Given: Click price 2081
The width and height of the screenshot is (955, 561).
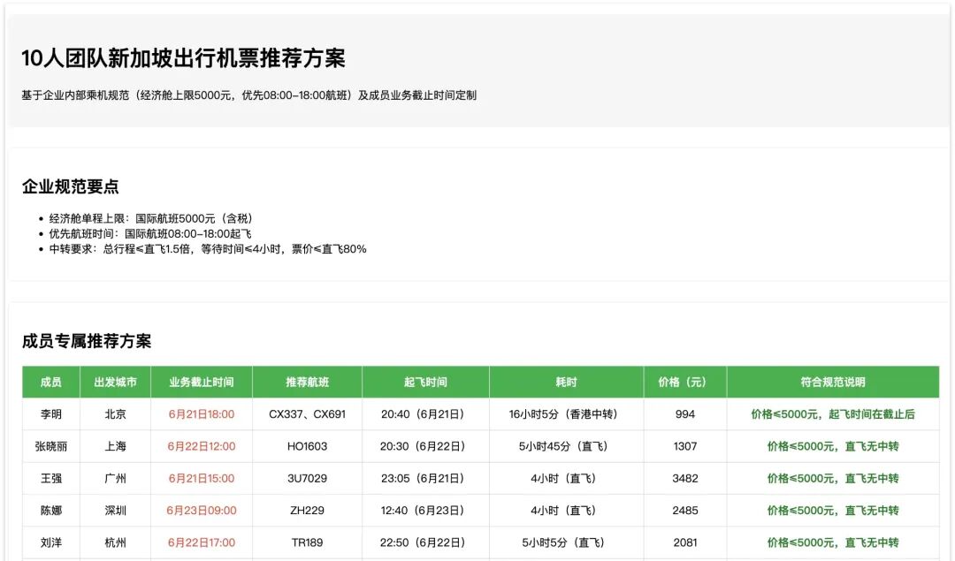Looking at the screenshot, I should coord(684,542).
